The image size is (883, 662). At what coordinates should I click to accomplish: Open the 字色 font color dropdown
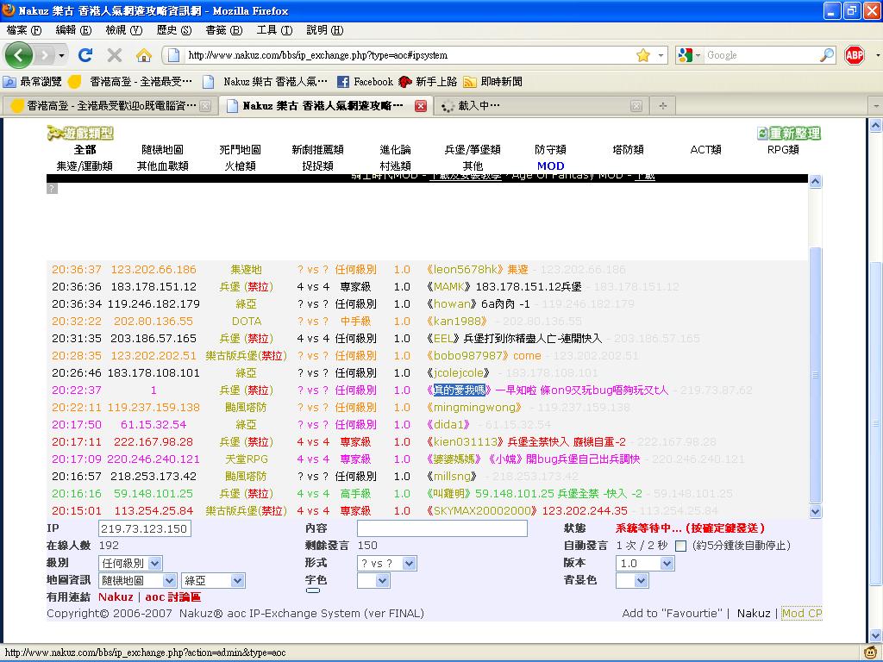(373, 580)
